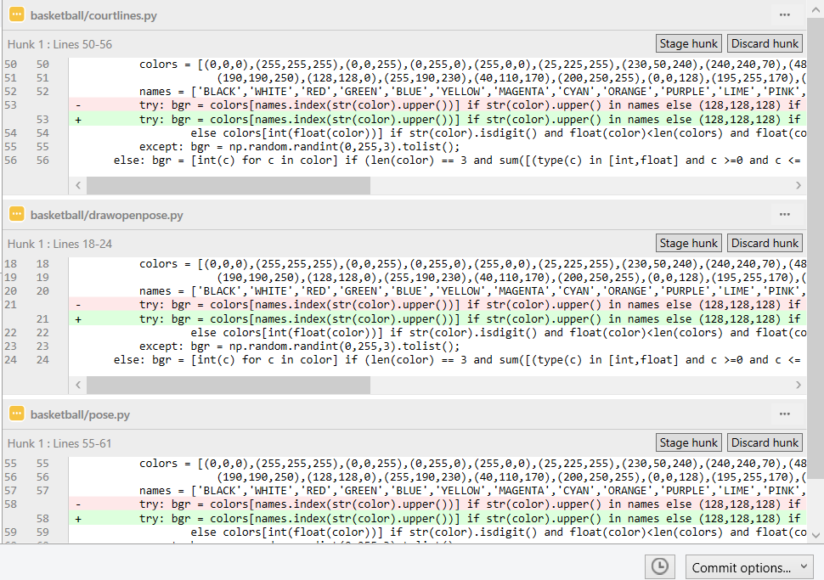Image resolution: width=824 pixels, height=580 pixels.
Task: Select added line 21 in drawopenpose.py
Action: coord(437,319)
